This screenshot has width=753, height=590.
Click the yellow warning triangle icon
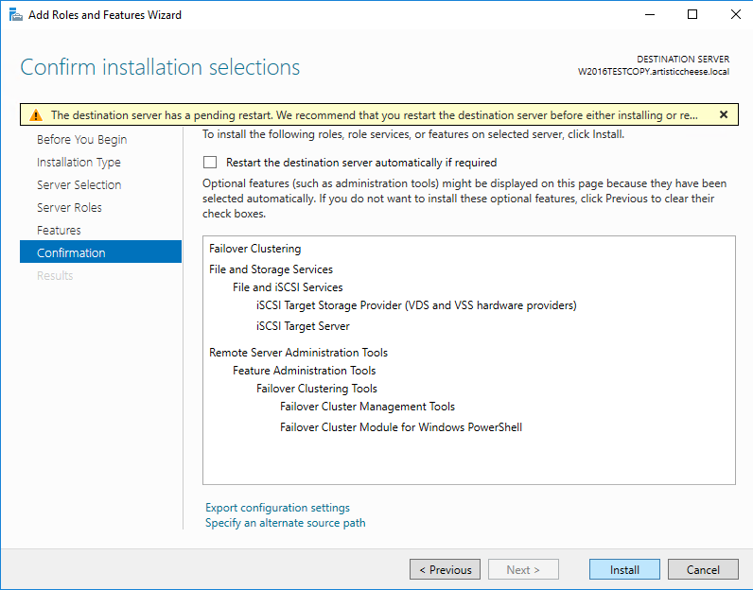tap(35, 115)
